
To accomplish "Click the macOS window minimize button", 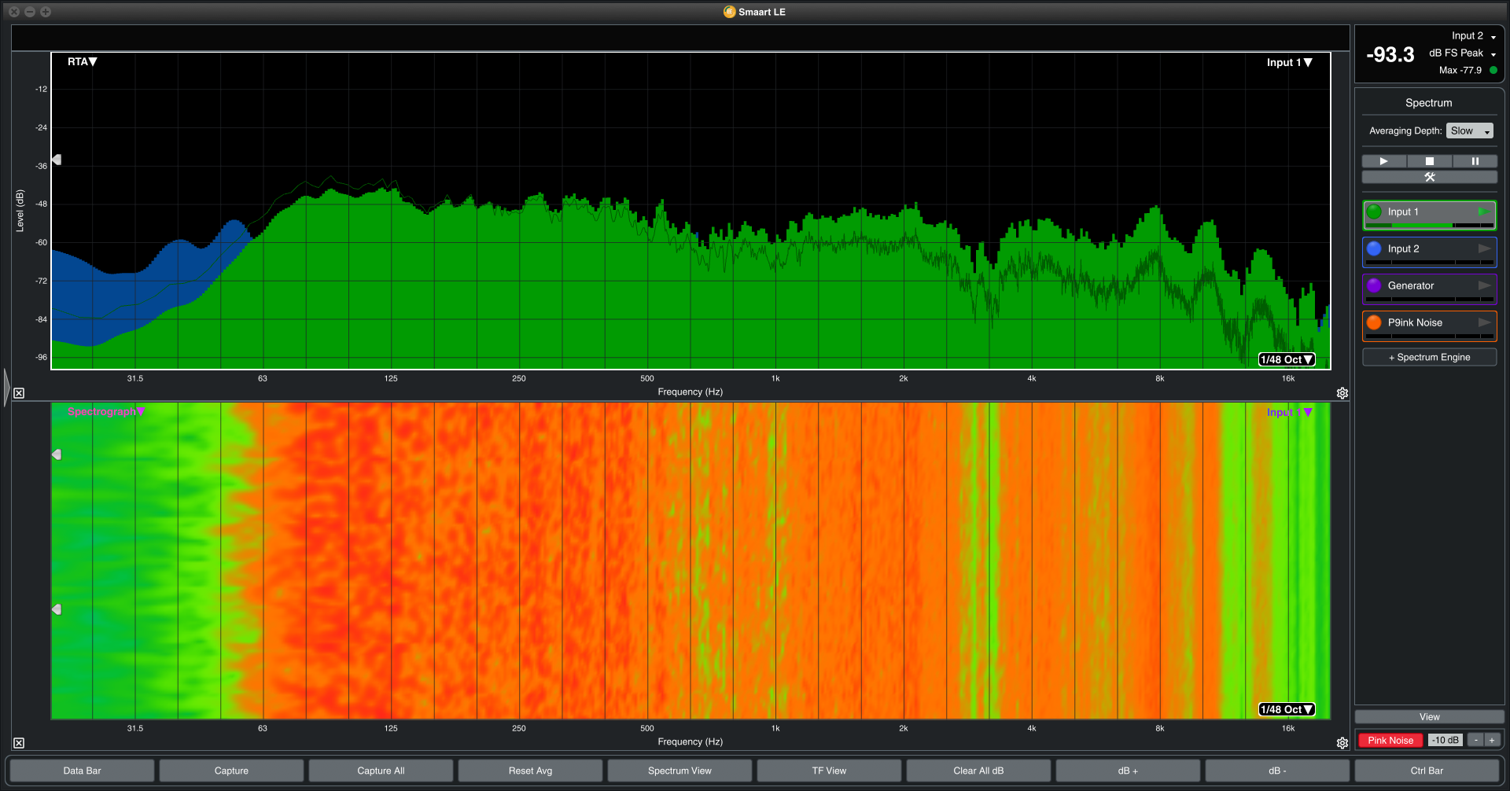I will [30, 12].
